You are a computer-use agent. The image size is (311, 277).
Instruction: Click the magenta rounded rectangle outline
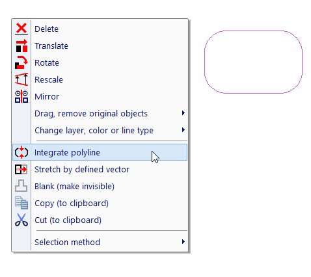click(253, 31)
